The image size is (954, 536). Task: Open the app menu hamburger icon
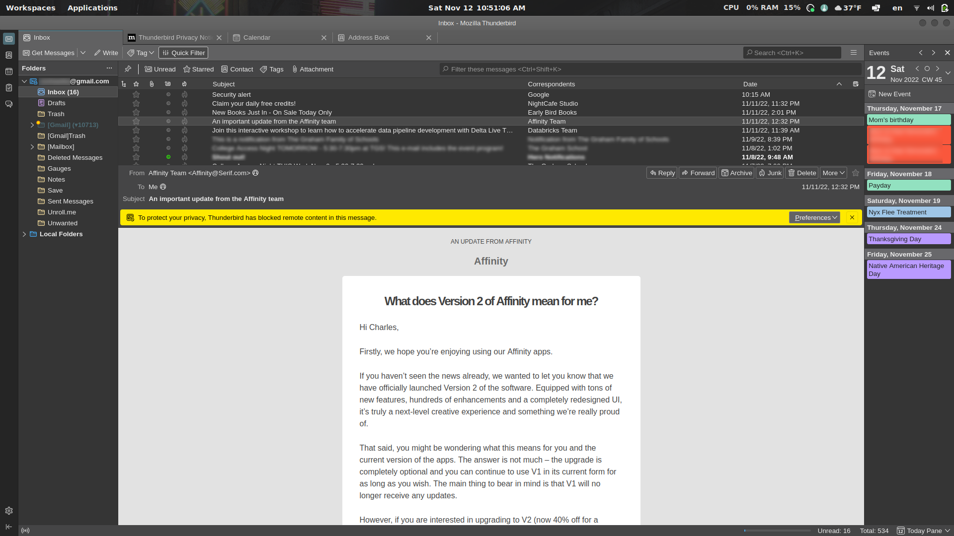[x=854, y=53]
